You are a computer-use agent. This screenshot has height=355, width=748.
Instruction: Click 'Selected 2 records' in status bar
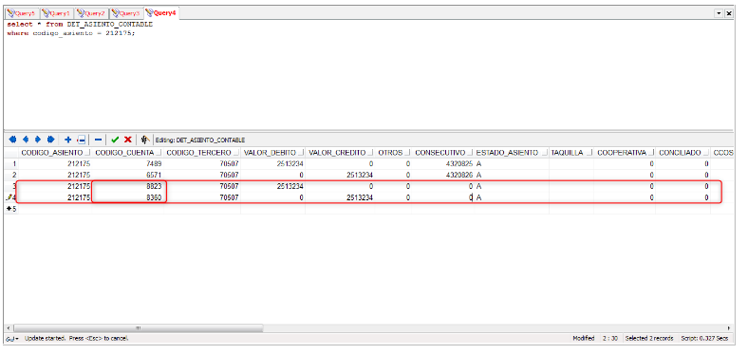pos(649,338)
